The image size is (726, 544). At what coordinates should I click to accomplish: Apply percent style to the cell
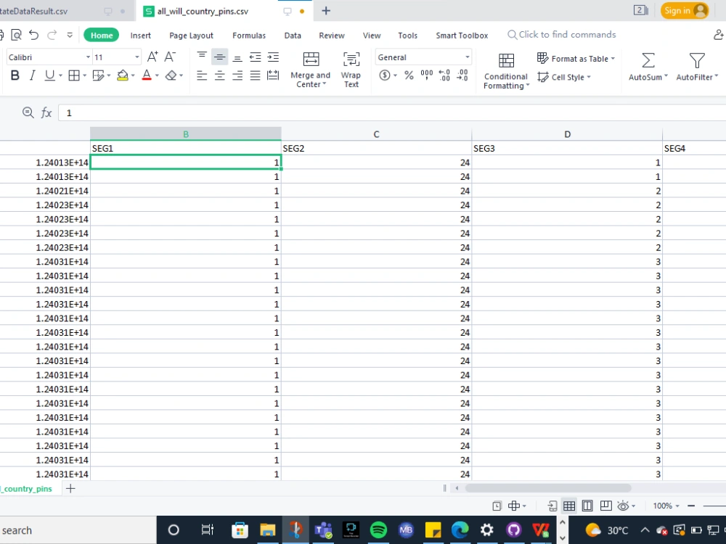click(408, 74)
